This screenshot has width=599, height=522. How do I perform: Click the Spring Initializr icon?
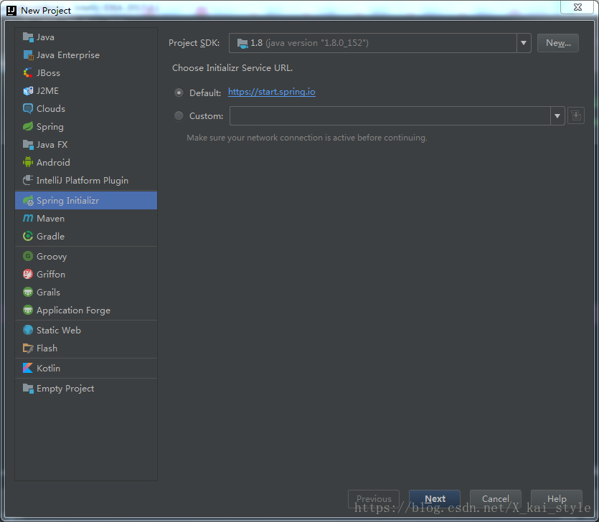click(28, 201)
